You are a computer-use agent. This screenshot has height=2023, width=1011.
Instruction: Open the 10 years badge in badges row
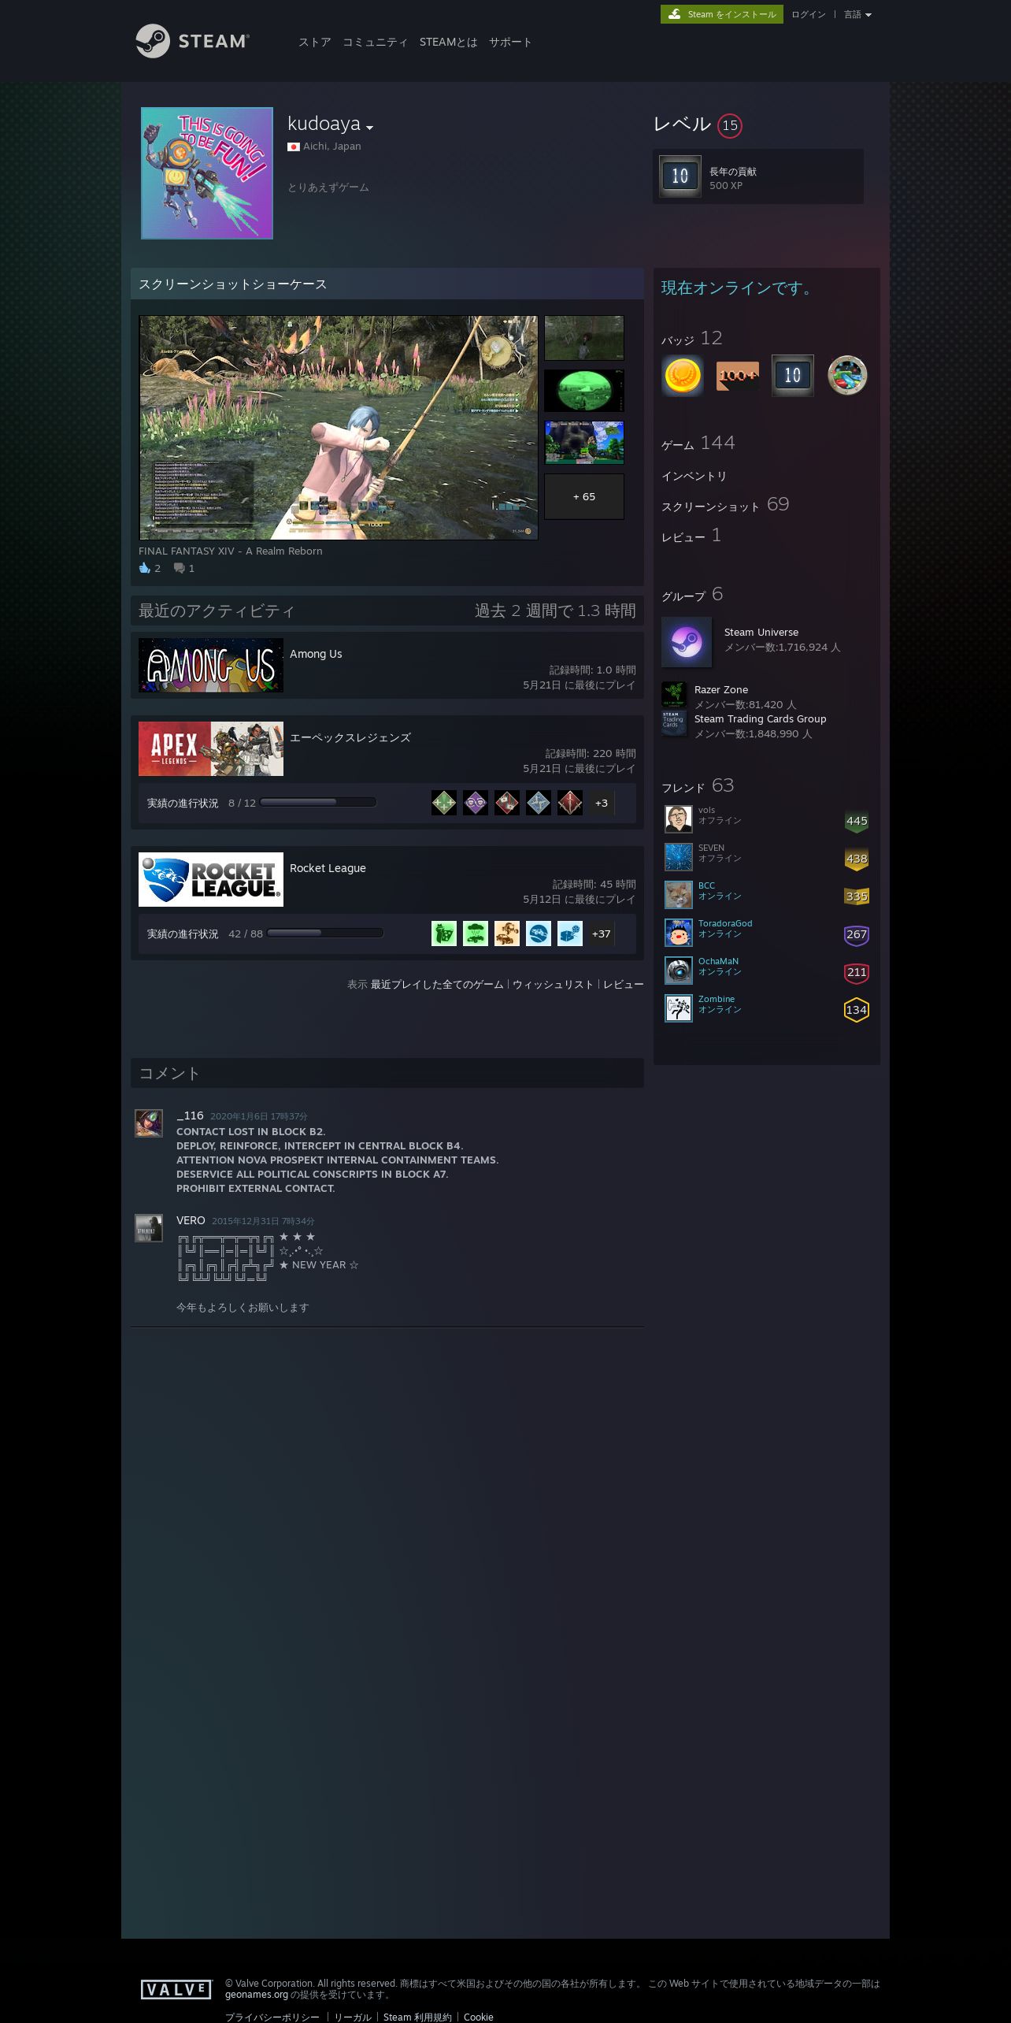(x=792, y=375)
